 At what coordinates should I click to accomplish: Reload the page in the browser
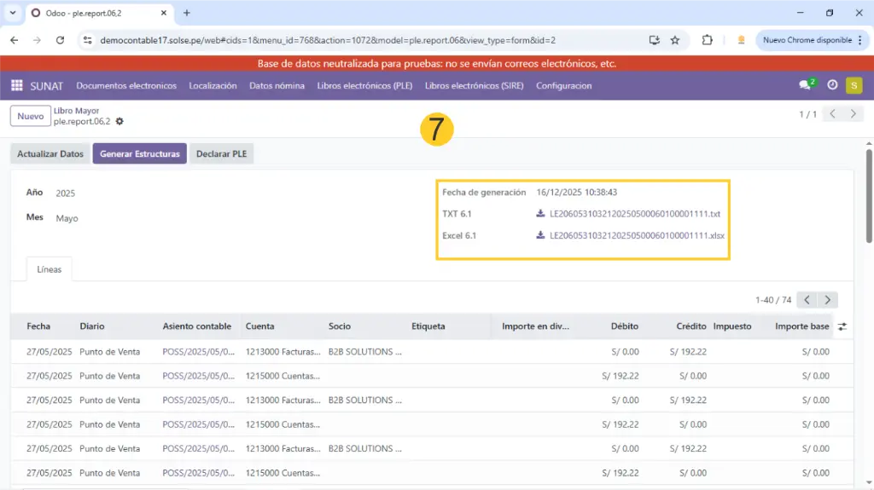[60, 40]
